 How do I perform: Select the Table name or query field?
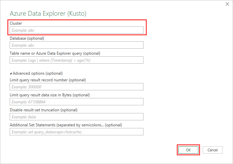(77, 60)
